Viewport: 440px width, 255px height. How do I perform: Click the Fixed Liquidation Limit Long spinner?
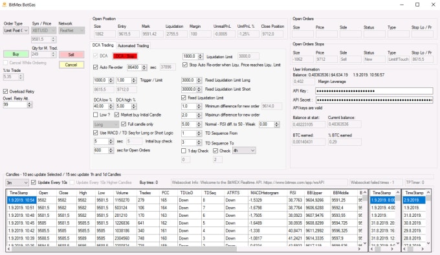point(199,80)
